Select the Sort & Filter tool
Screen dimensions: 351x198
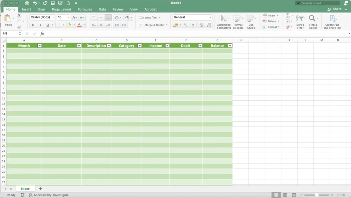(x=300, y=21)
